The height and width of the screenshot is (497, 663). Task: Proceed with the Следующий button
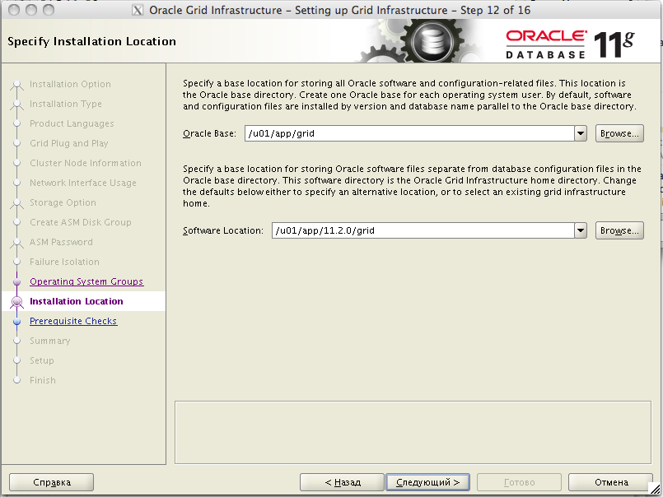click(427, 482)
